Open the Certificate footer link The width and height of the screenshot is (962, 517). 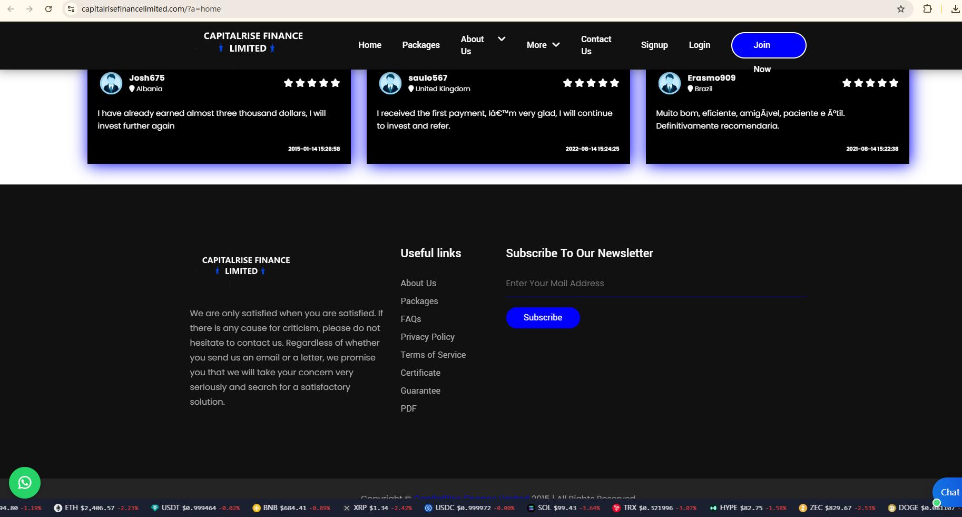click(x=420, y=373)
